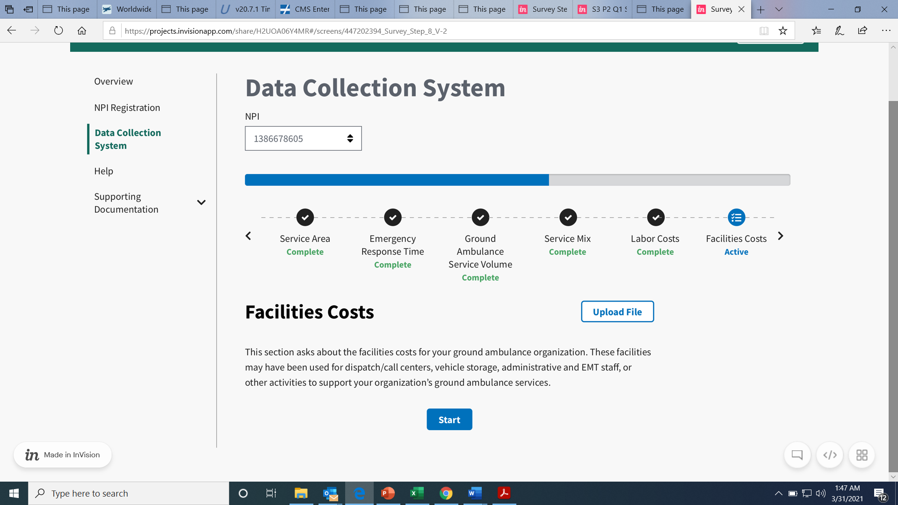Open the browser share icon
Screen dimensions: 898x505
click(862, 31)
